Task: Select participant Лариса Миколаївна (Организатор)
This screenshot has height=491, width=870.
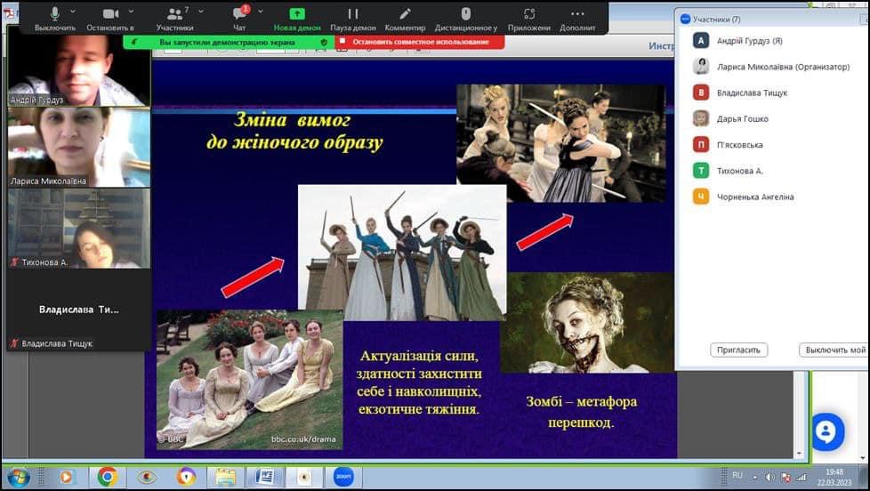Action: pyautogui.click(x=771, y=67)
